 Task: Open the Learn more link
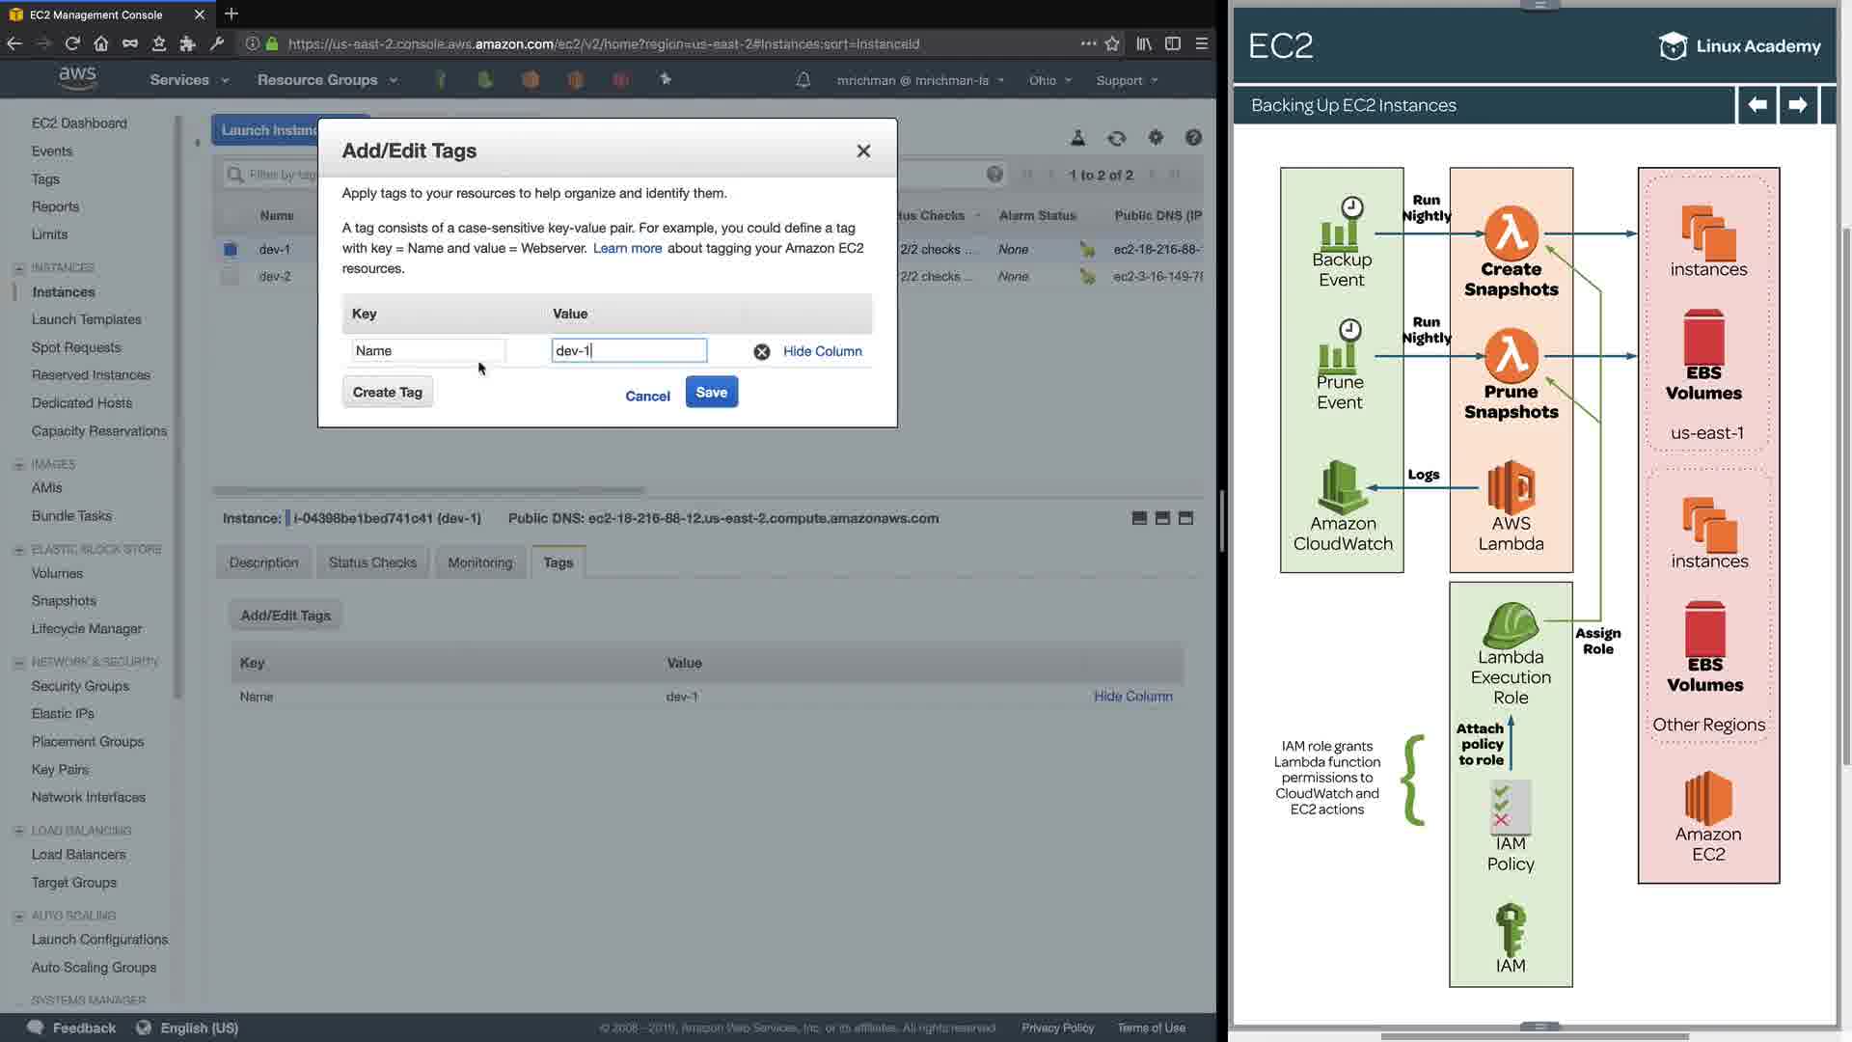pos(627,248)
